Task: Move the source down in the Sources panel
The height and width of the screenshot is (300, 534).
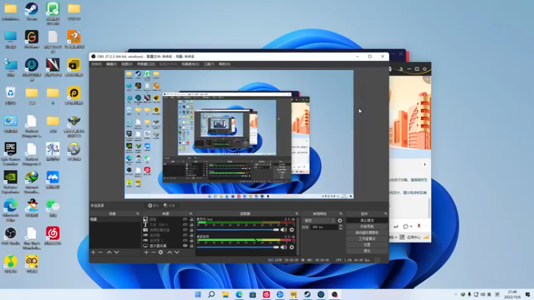Action: (177, 253)
